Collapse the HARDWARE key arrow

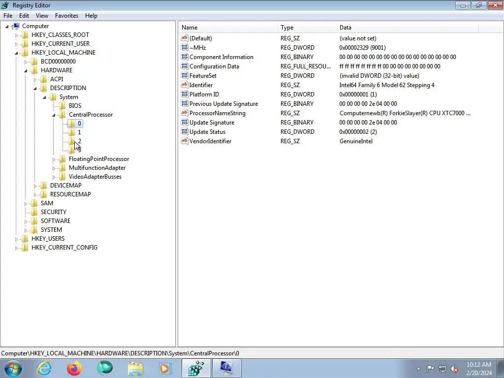tap(26, 70)
